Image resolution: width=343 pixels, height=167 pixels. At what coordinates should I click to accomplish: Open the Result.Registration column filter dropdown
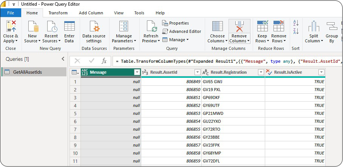[260, 72]
